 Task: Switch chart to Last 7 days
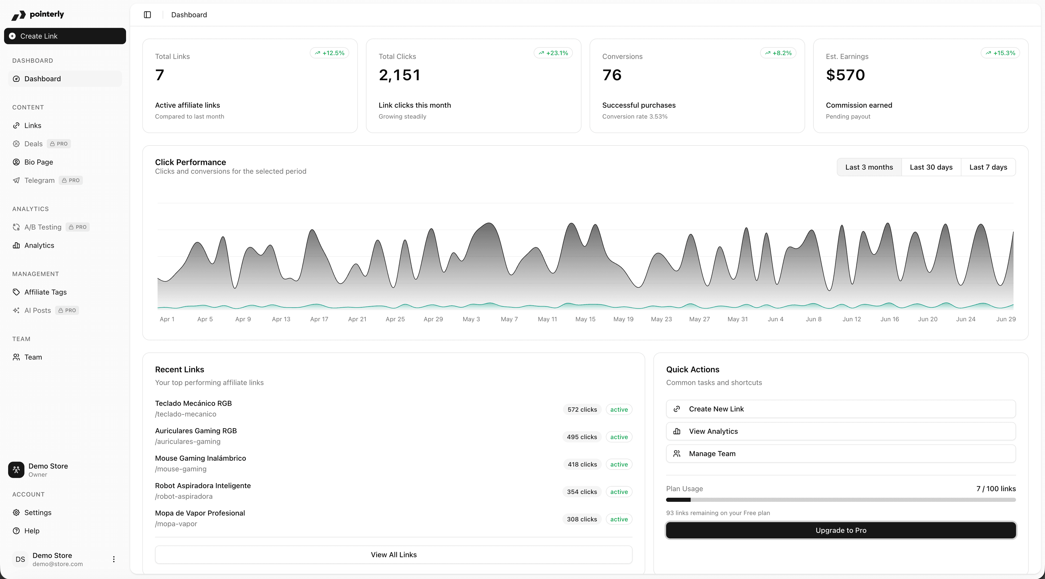[988, 167]
